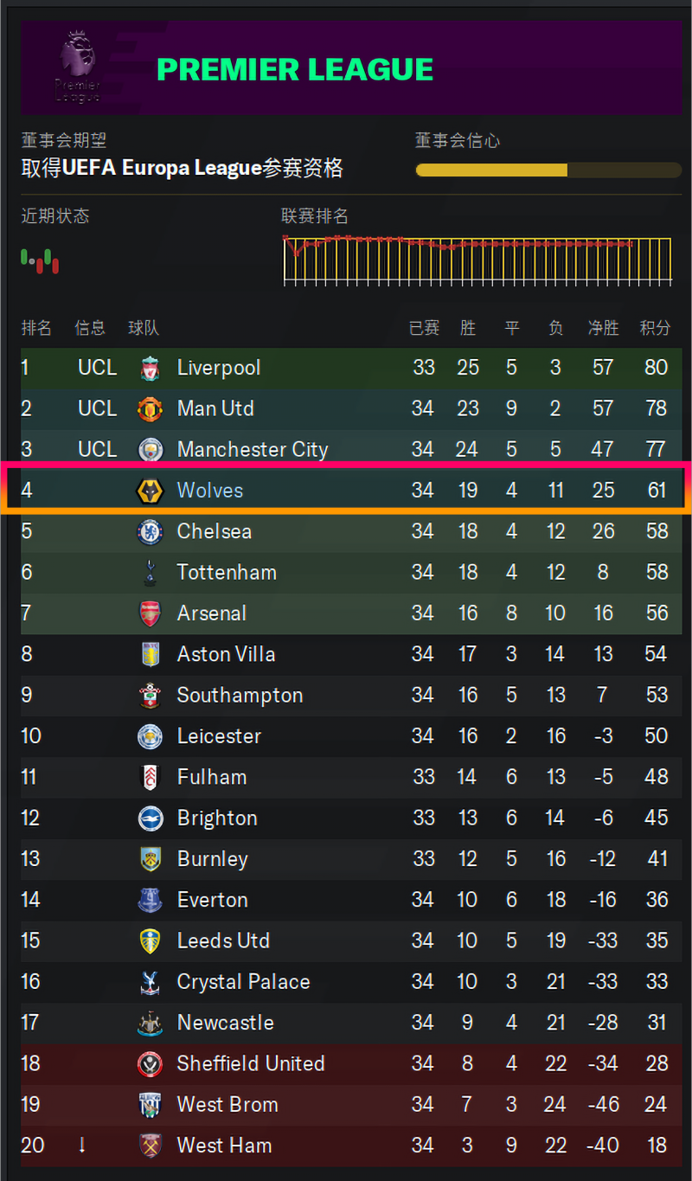692x1181 pixels.
Task: Click West Ham's relegation arrow indicator
Action: [x=82, y=1146]
